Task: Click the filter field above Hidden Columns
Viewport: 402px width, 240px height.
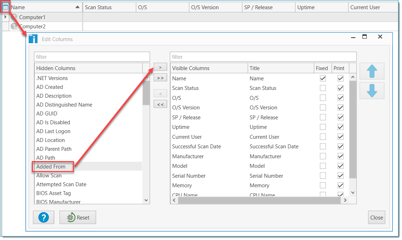Action: click(92, 57)
